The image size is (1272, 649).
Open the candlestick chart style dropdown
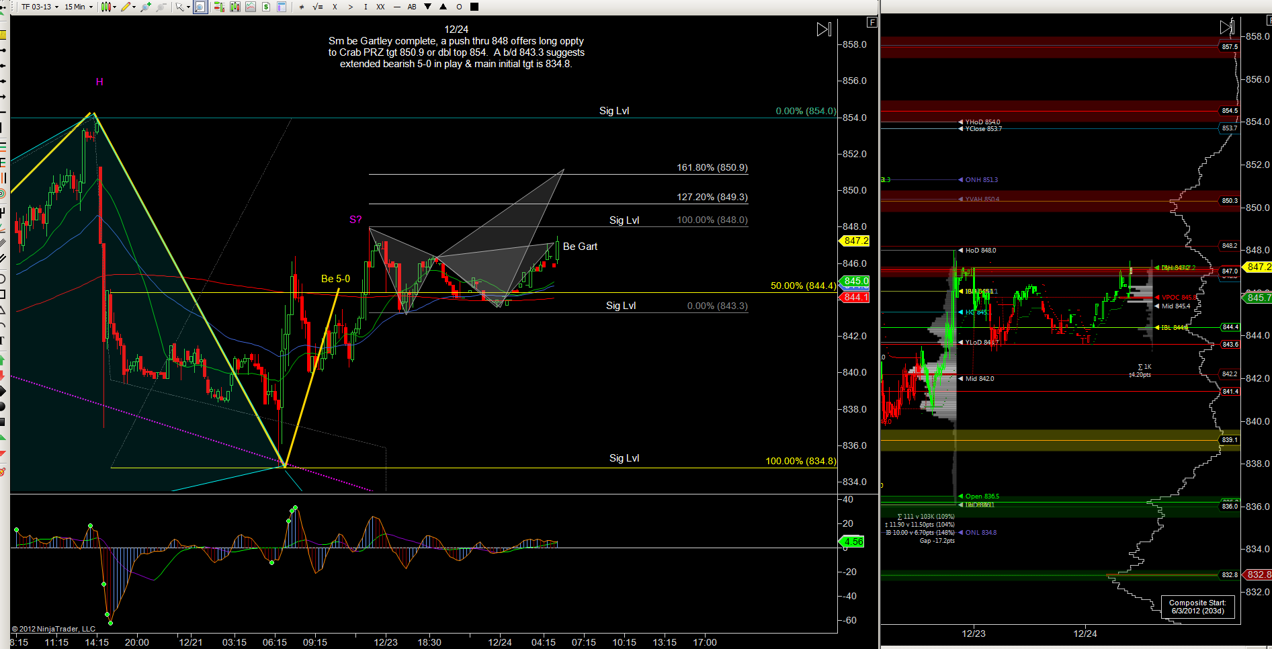[x=108, y=7]
